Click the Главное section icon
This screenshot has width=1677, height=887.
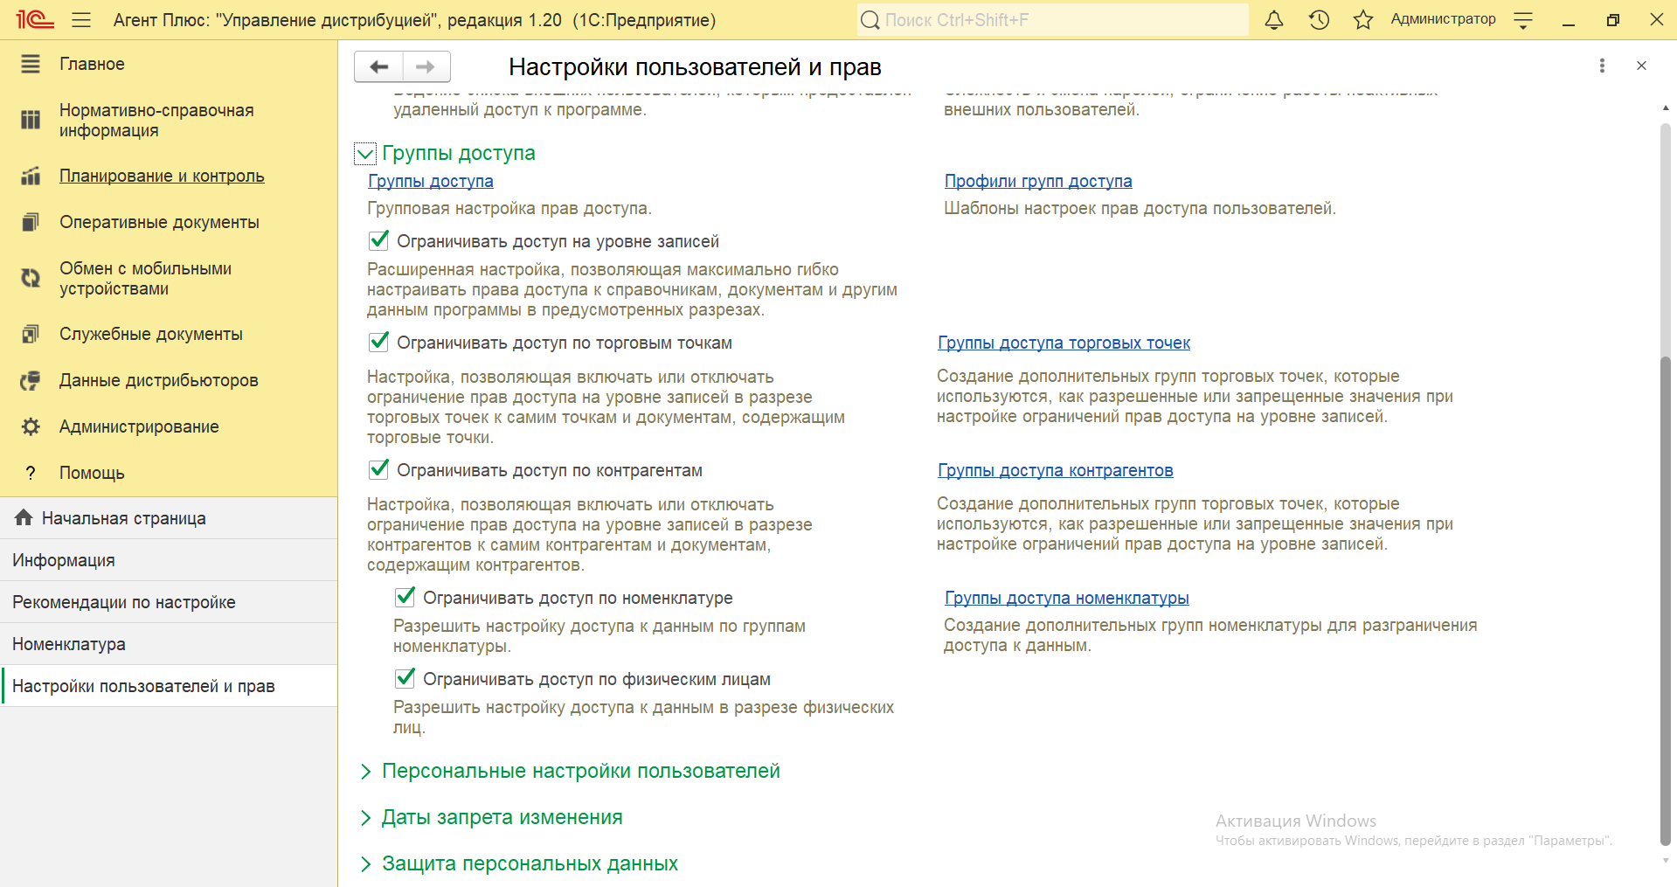[x=31, y=64]
